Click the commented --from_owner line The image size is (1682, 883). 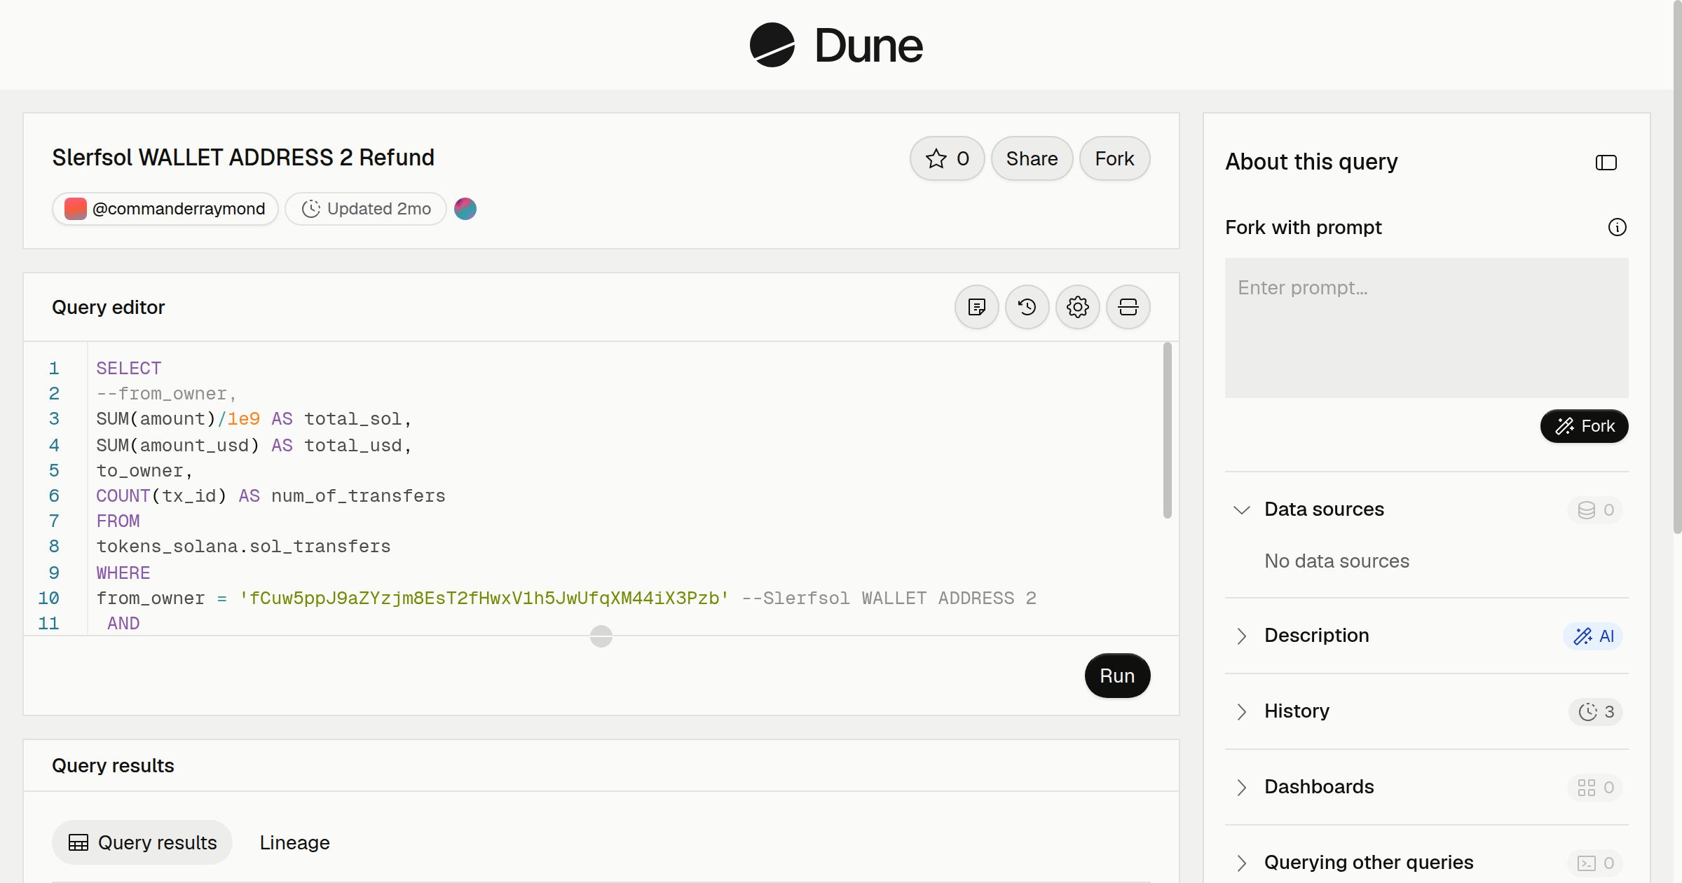(167, 393)
